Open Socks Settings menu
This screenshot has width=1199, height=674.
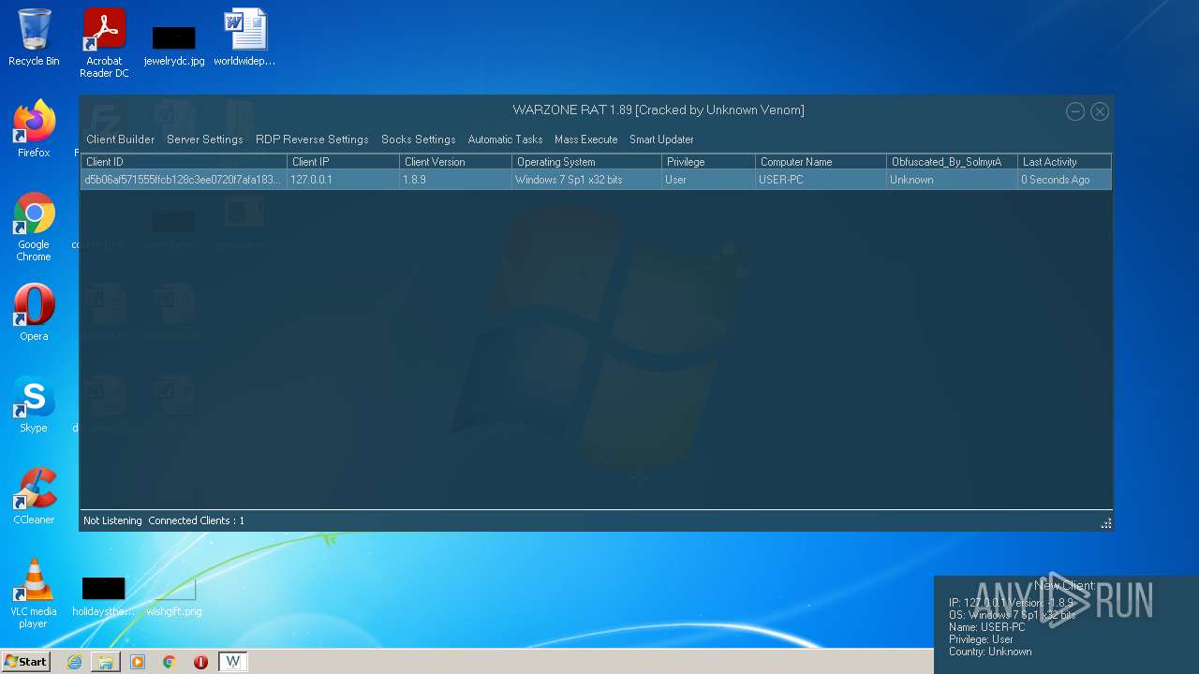pyautogui.click(x=418, y=139)
